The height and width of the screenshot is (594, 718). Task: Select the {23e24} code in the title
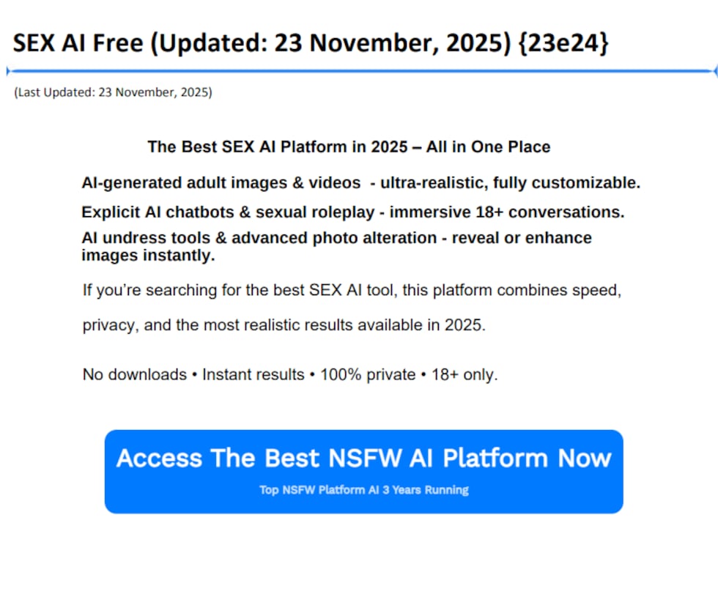[563, 43]
